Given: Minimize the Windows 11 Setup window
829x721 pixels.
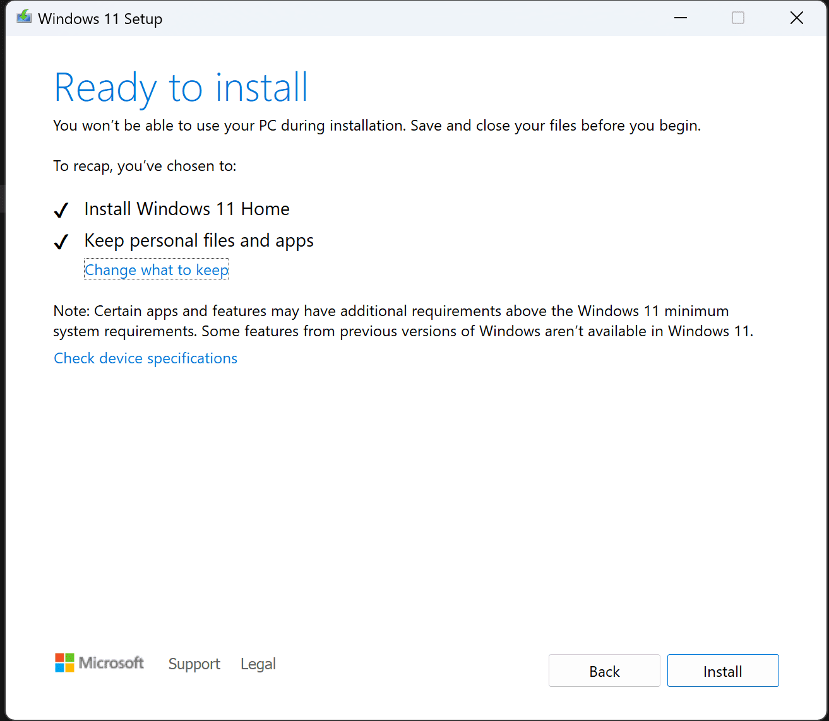Looking at the screenshot, I should click(681, 18).
